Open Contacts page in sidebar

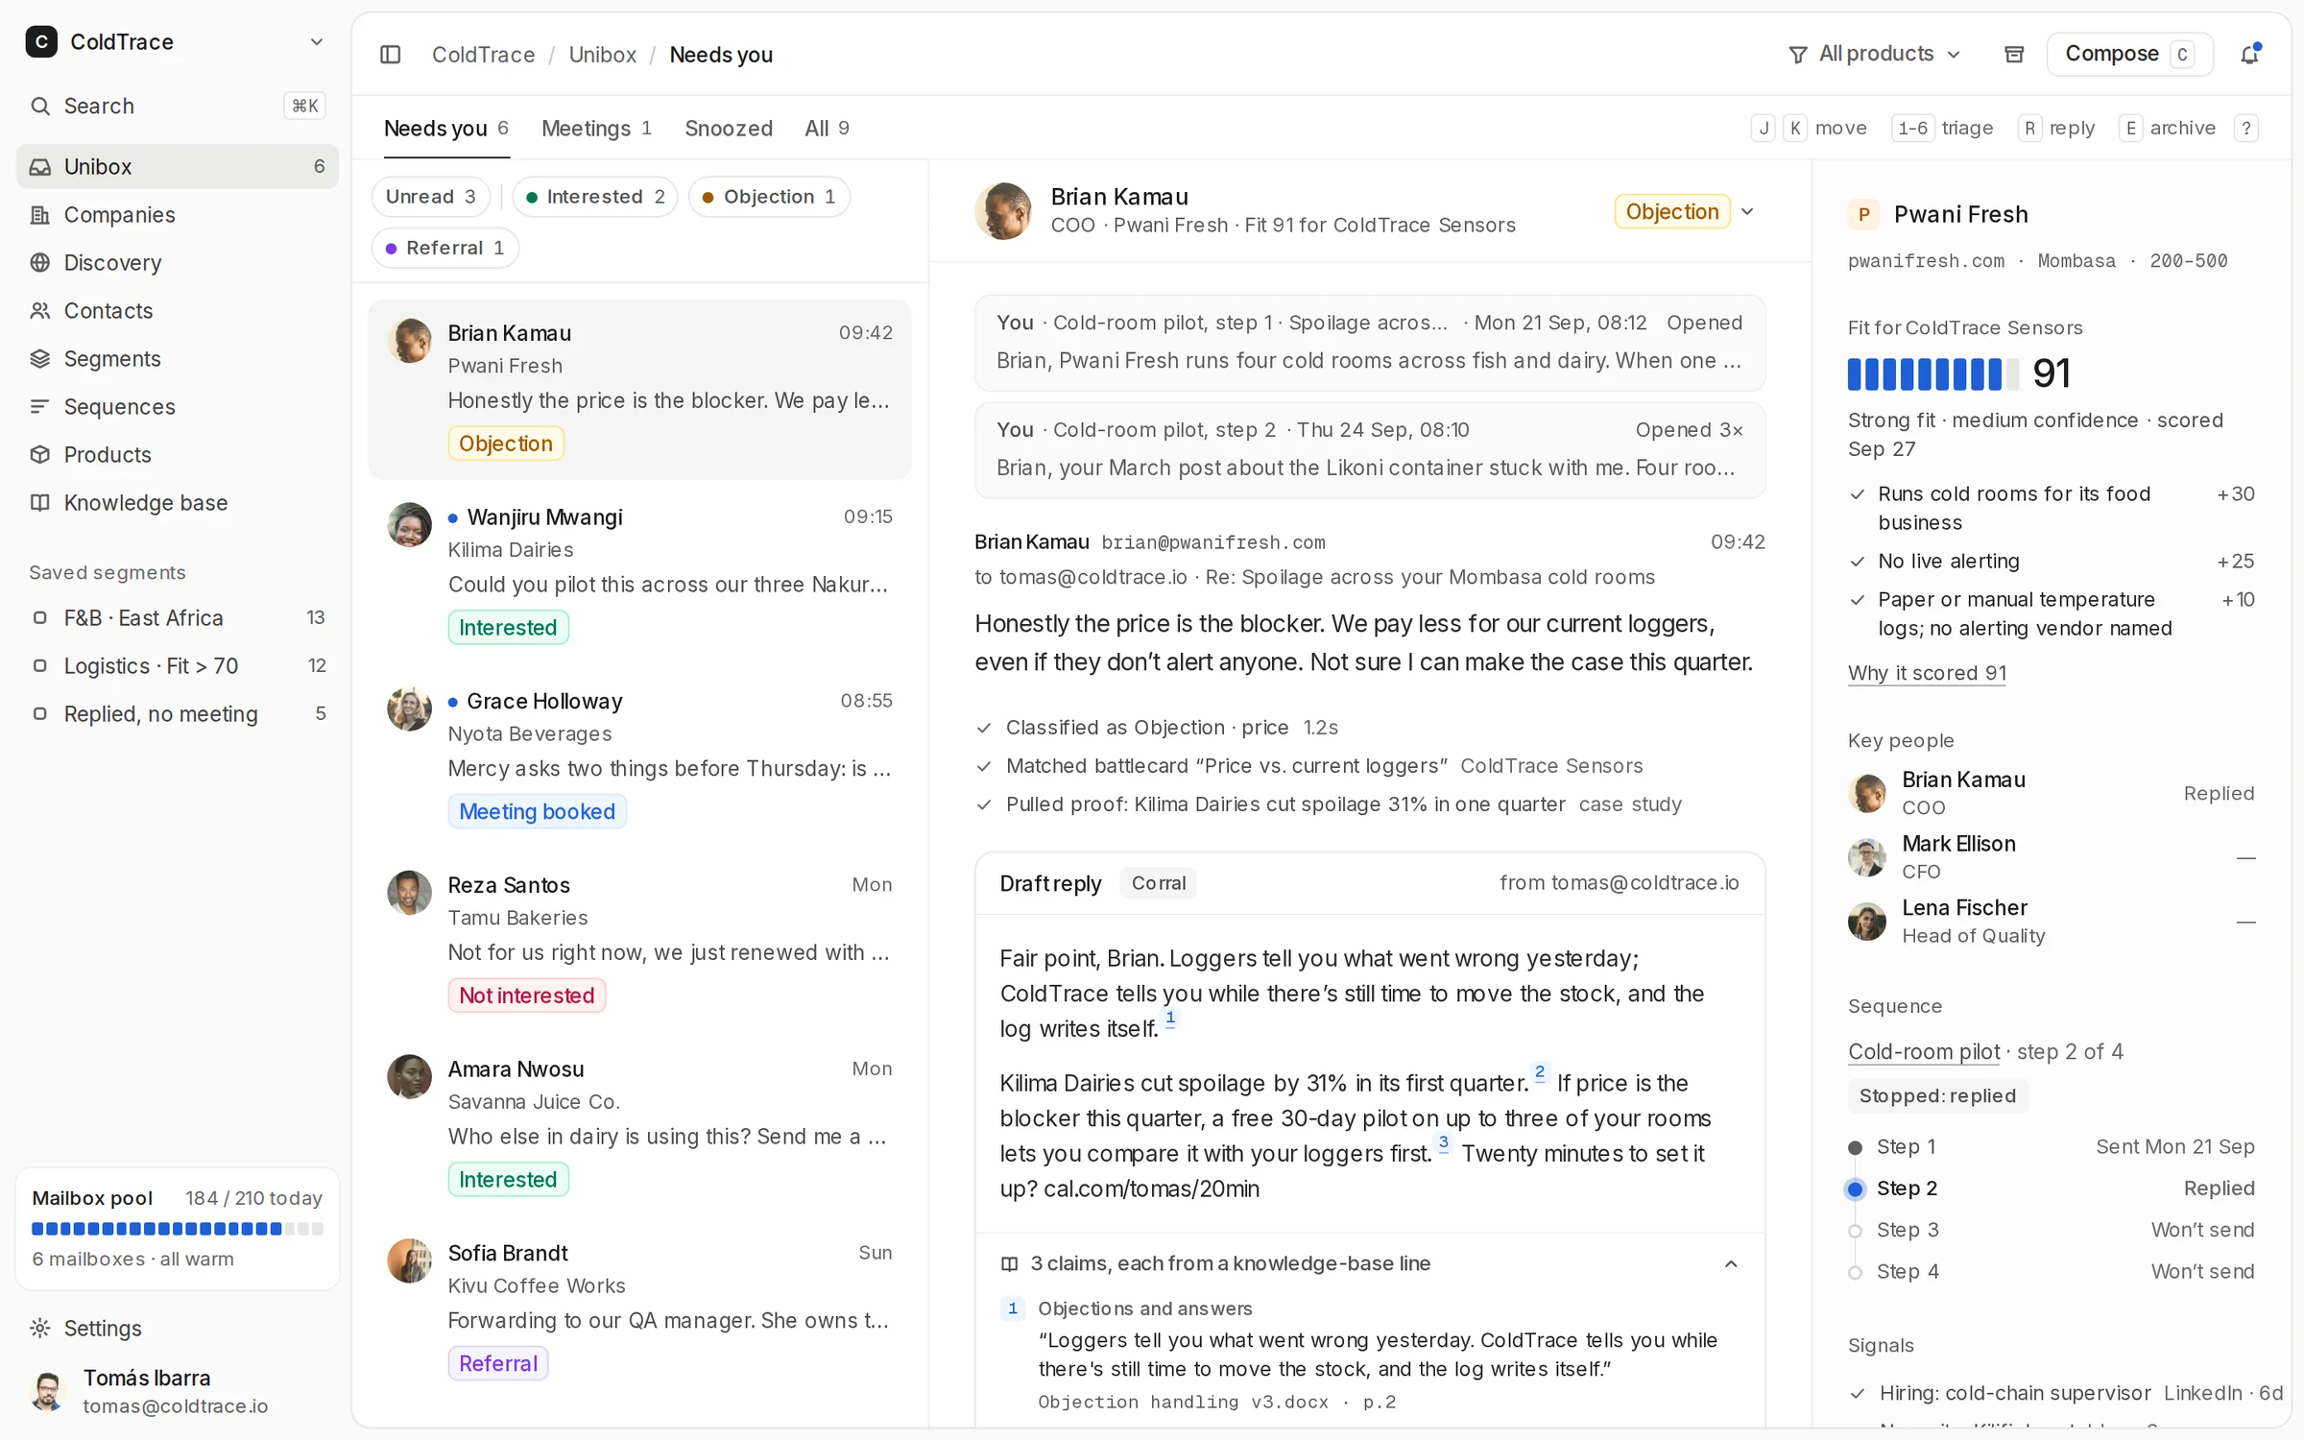coord(178,310)
